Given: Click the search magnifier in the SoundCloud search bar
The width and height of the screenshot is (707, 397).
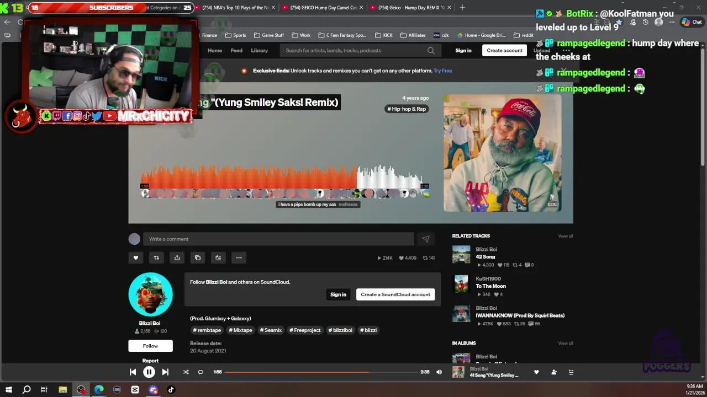Looking at the screenshot, I should (431, 51).
